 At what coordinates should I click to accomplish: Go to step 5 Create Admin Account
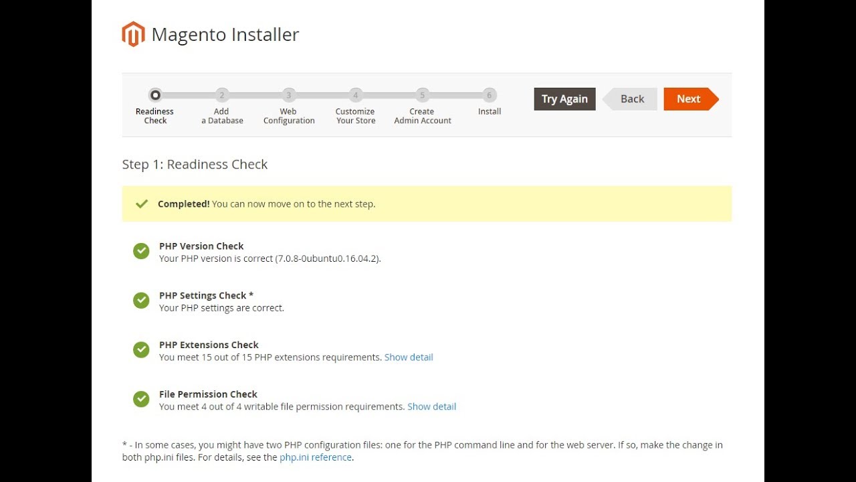422,95
